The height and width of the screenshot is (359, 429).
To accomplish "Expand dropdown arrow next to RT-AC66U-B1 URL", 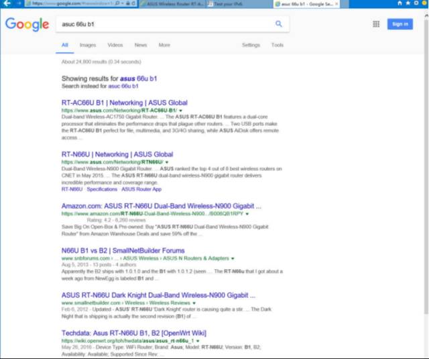I will tap(180, 111).
